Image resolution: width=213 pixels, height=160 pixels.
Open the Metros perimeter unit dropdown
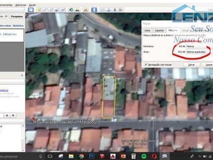pyautogui.click(x=194, y=46)
